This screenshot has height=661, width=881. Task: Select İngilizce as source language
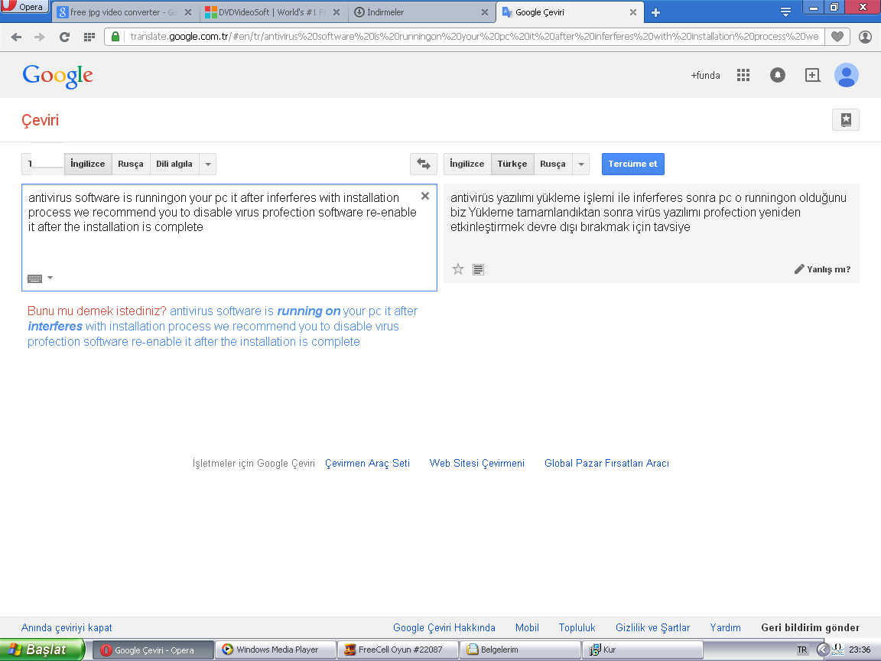pos(88,164)
